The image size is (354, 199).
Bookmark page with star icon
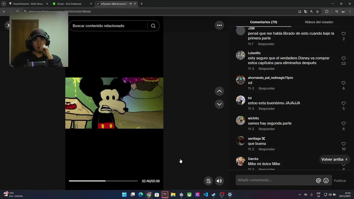[317, 12]
